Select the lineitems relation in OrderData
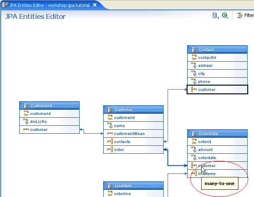Image resolution: width=254 pixels, height=197 pixels. click(x=217, y=173)
